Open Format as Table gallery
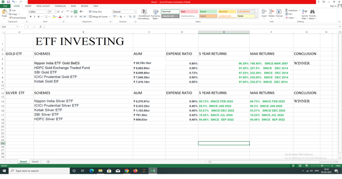 [155, 15]
